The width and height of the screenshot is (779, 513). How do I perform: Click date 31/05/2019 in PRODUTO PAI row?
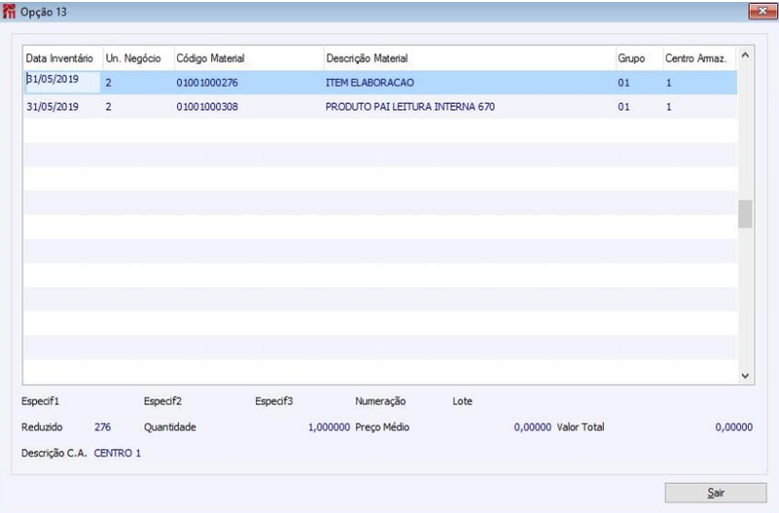53,106
